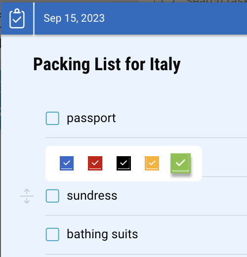Choose the black checkmark color icon
Viewport: 247px width, 257px height.
pos(123,163)
